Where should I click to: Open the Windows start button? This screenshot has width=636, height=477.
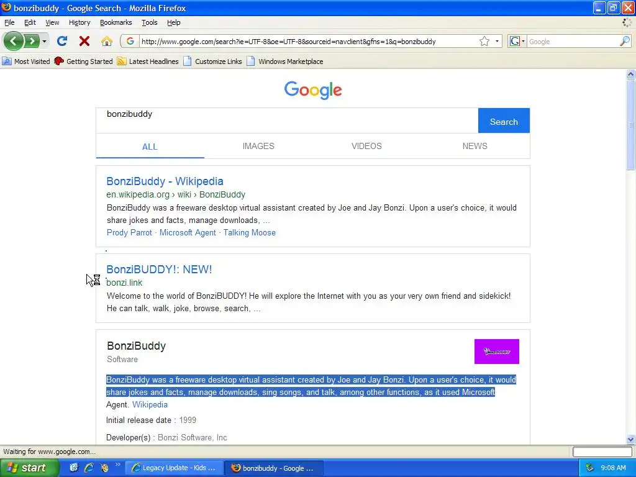tap(29, 468)
